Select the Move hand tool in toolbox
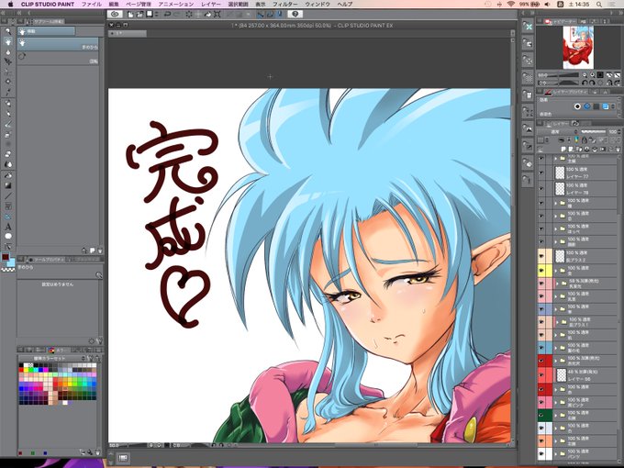The height and width of the screenshot is (468, 624). pyautogui.click(x=8, y=42)
